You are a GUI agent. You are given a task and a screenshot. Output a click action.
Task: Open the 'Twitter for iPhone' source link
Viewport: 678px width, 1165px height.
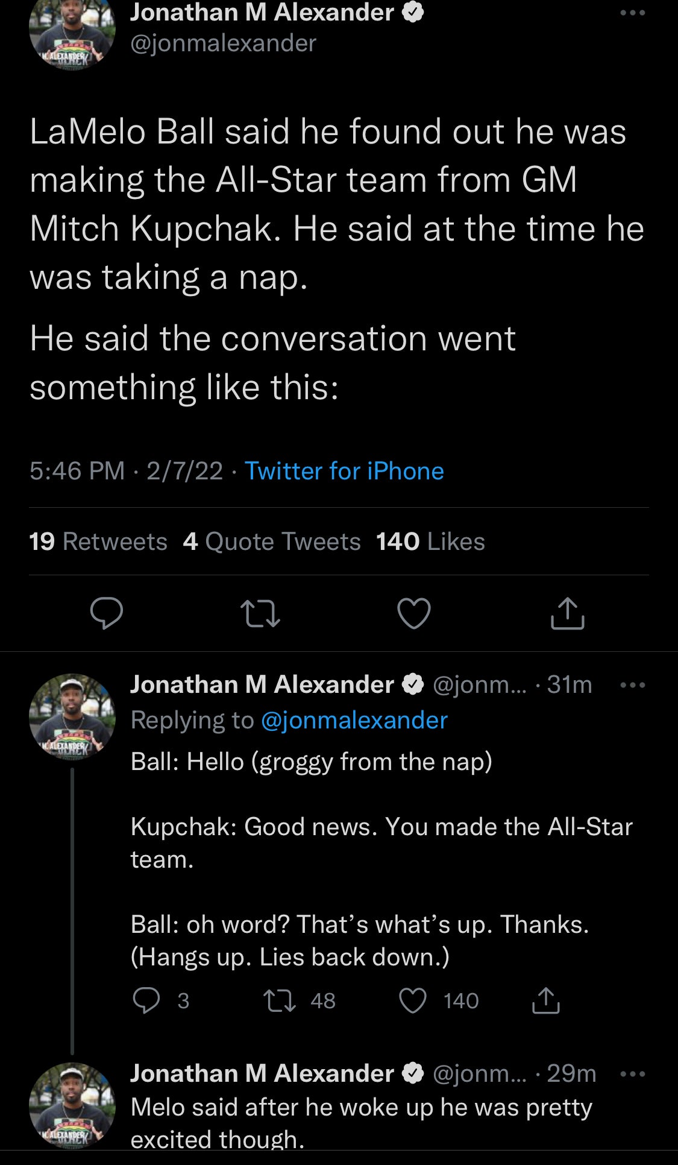click(x=344, y=471)
